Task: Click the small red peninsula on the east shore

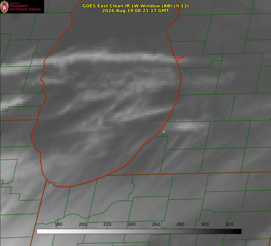Action: coord(180,58)
